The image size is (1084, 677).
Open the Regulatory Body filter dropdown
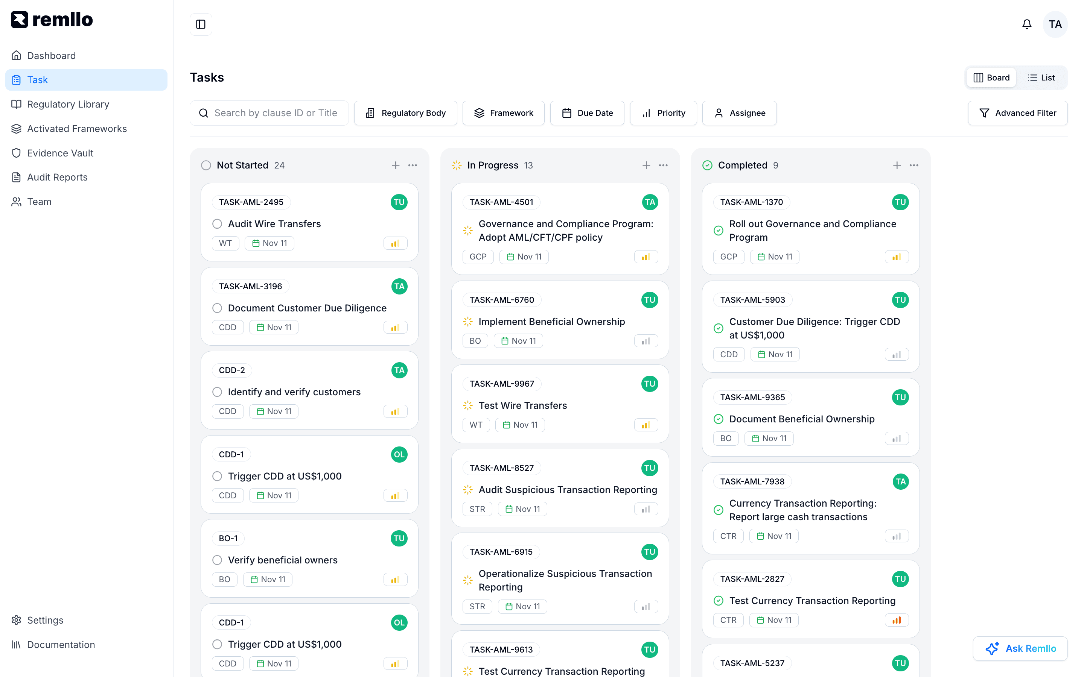click(405, 113)
